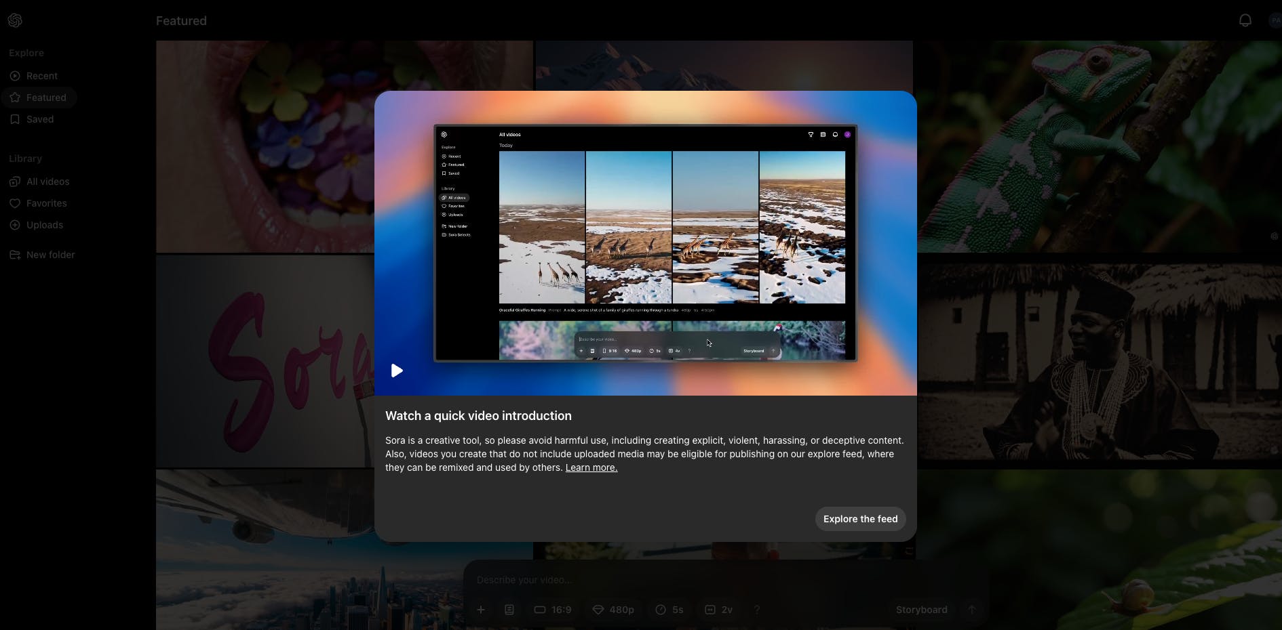Submit prompt with the up arrow

click(x=972, y=610)
